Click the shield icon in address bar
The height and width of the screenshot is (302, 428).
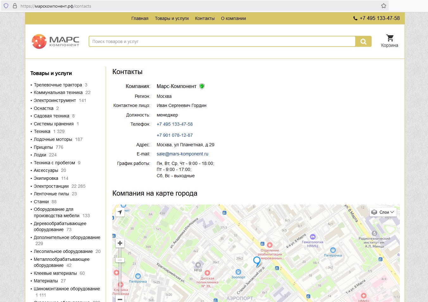6,6
